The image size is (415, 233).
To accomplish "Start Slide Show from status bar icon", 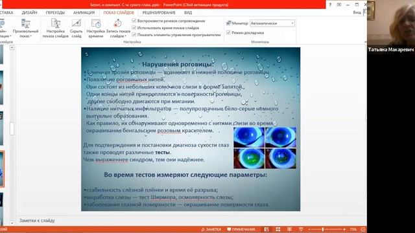I will [x=301, y=229].
